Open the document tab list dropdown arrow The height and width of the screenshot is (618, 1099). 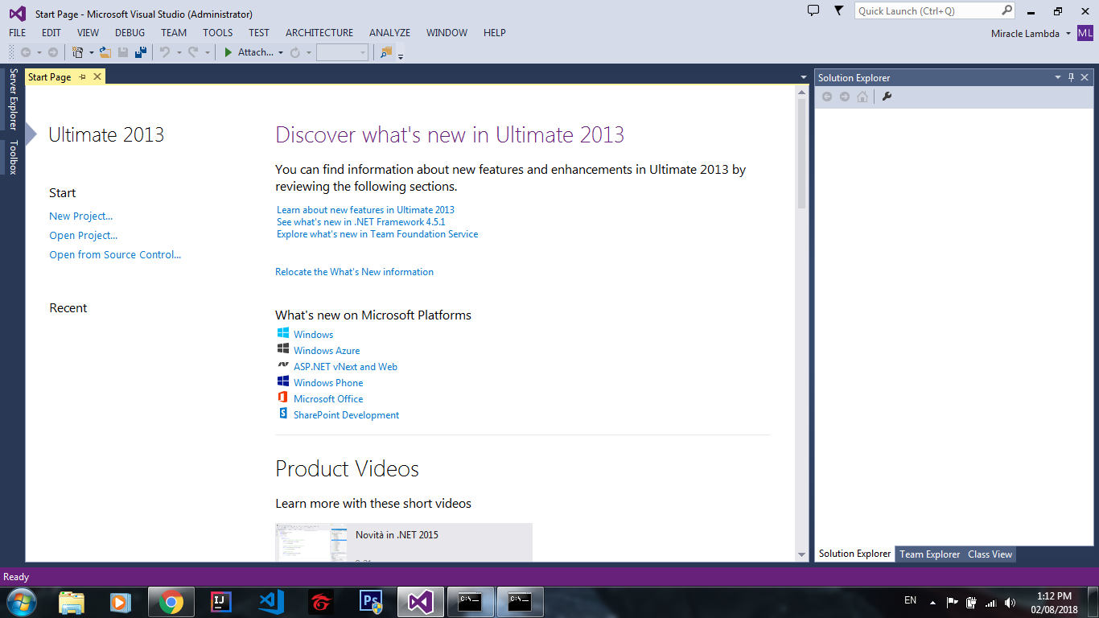[804, 77]
